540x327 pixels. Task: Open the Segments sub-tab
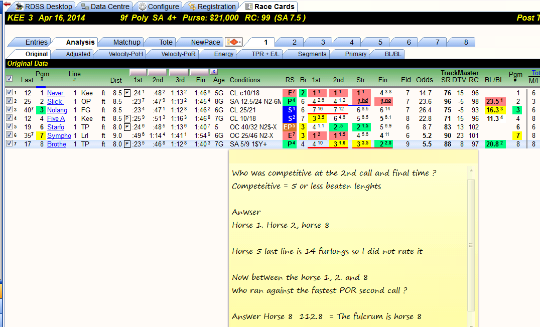coord(312,54)
